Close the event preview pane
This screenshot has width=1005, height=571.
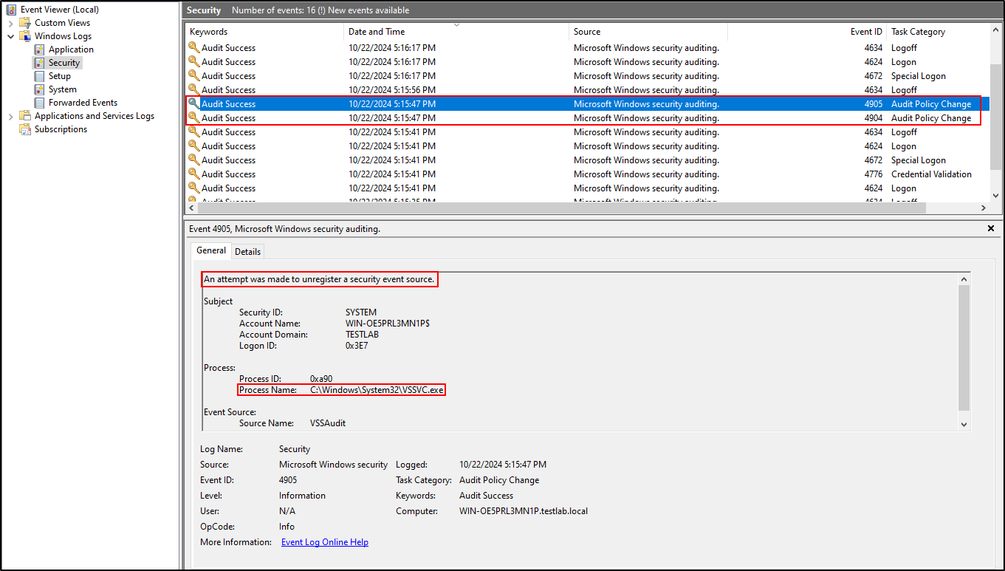tap(991, 229)
